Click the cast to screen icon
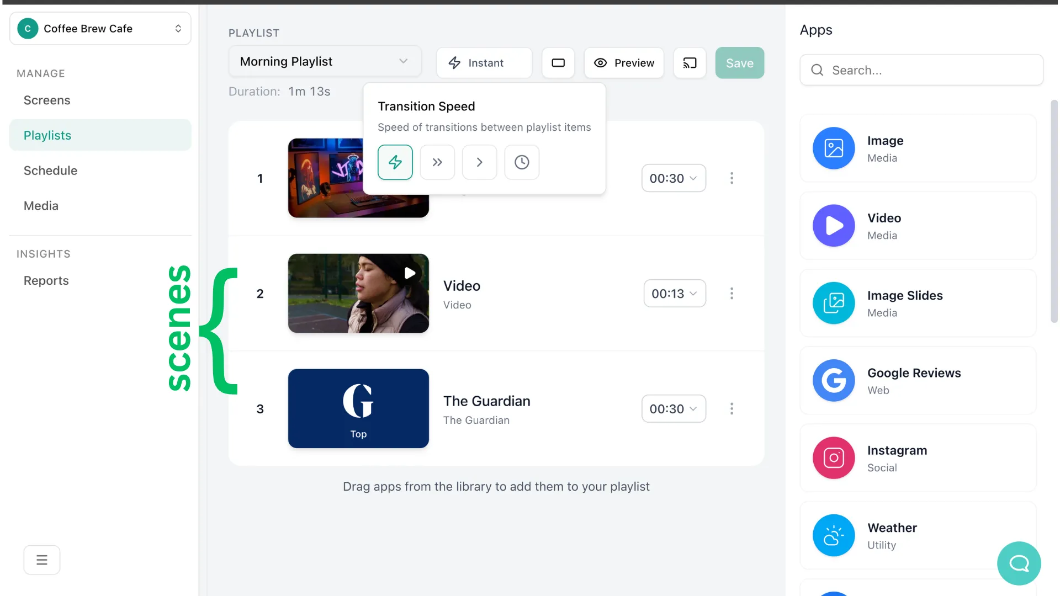The height and width of the screenshot is (596, 1060). 690,63
